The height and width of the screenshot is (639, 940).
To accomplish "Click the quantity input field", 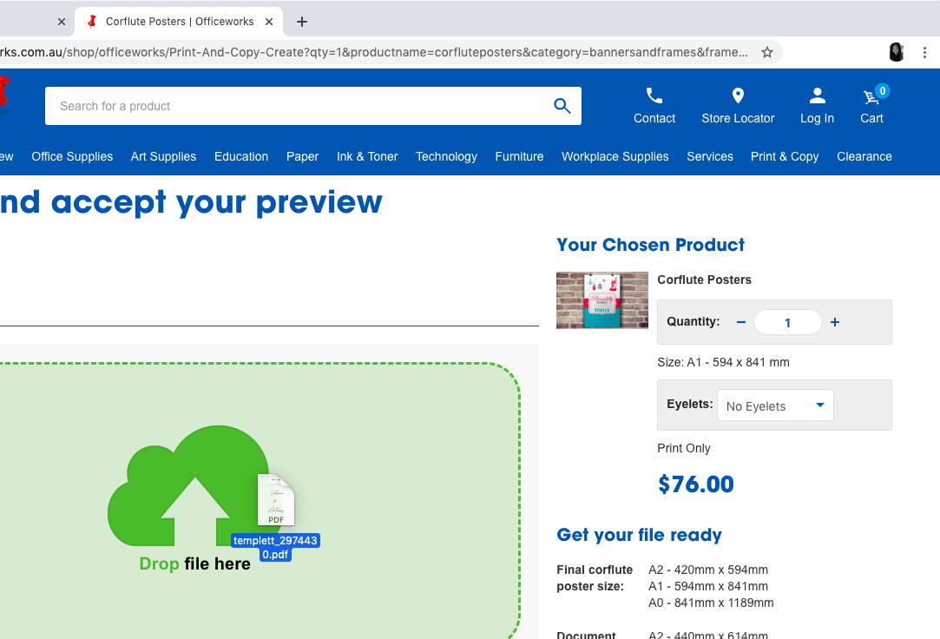I will tap(788, 322).
